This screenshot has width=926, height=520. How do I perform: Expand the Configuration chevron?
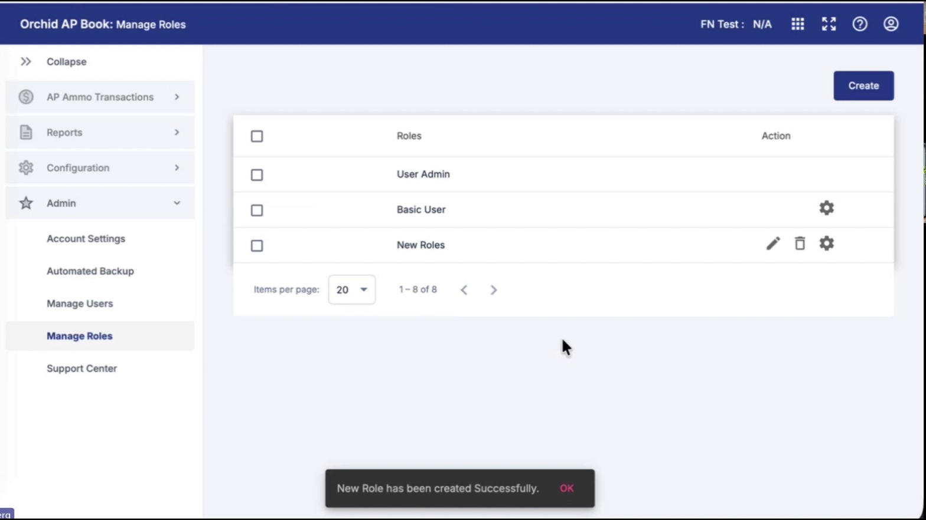177,167
